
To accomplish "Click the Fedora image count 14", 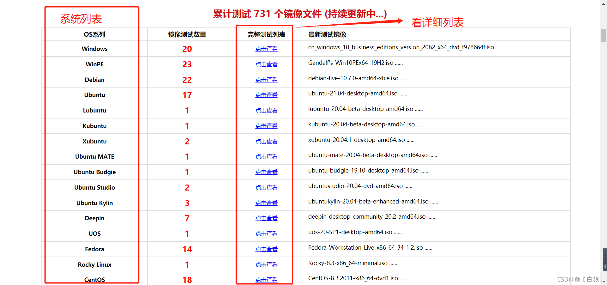I will 187,249.
